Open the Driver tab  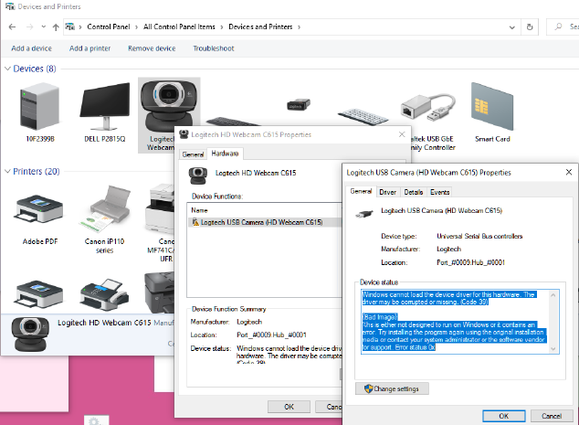coord(387,192)
